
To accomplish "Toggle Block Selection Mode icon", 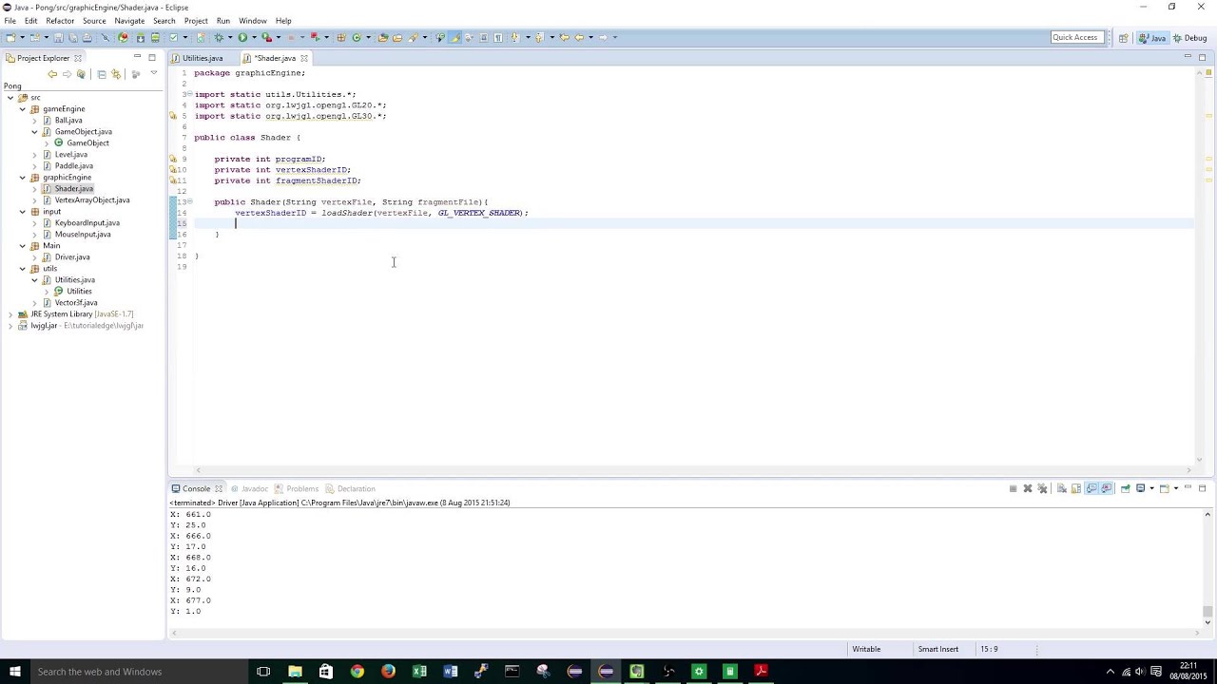I will pyautogui.click(x=483, y=37).
